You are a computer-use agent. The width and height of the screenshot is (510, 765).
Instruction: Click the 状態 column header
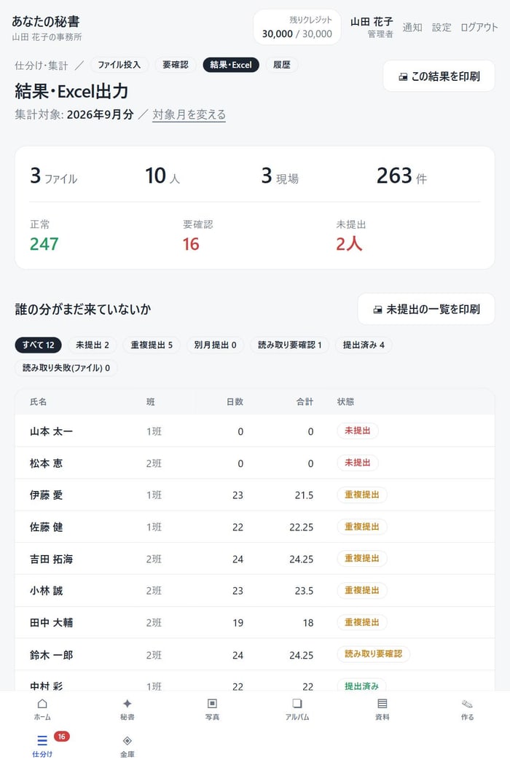point(345,401)
